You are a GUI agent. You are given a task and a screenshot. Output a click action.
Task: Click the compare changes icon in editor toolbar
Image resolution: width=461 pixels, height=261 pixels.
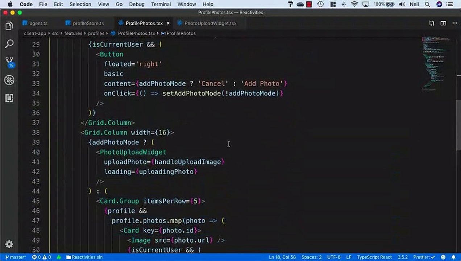pyautogui.click(x=432, y=23)
